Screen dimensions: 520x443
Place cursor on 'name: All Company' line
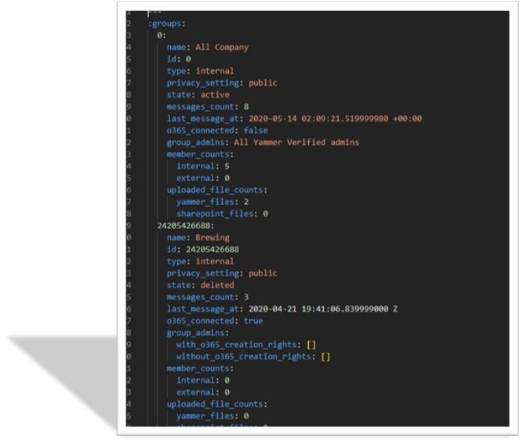tap(208, 47)
